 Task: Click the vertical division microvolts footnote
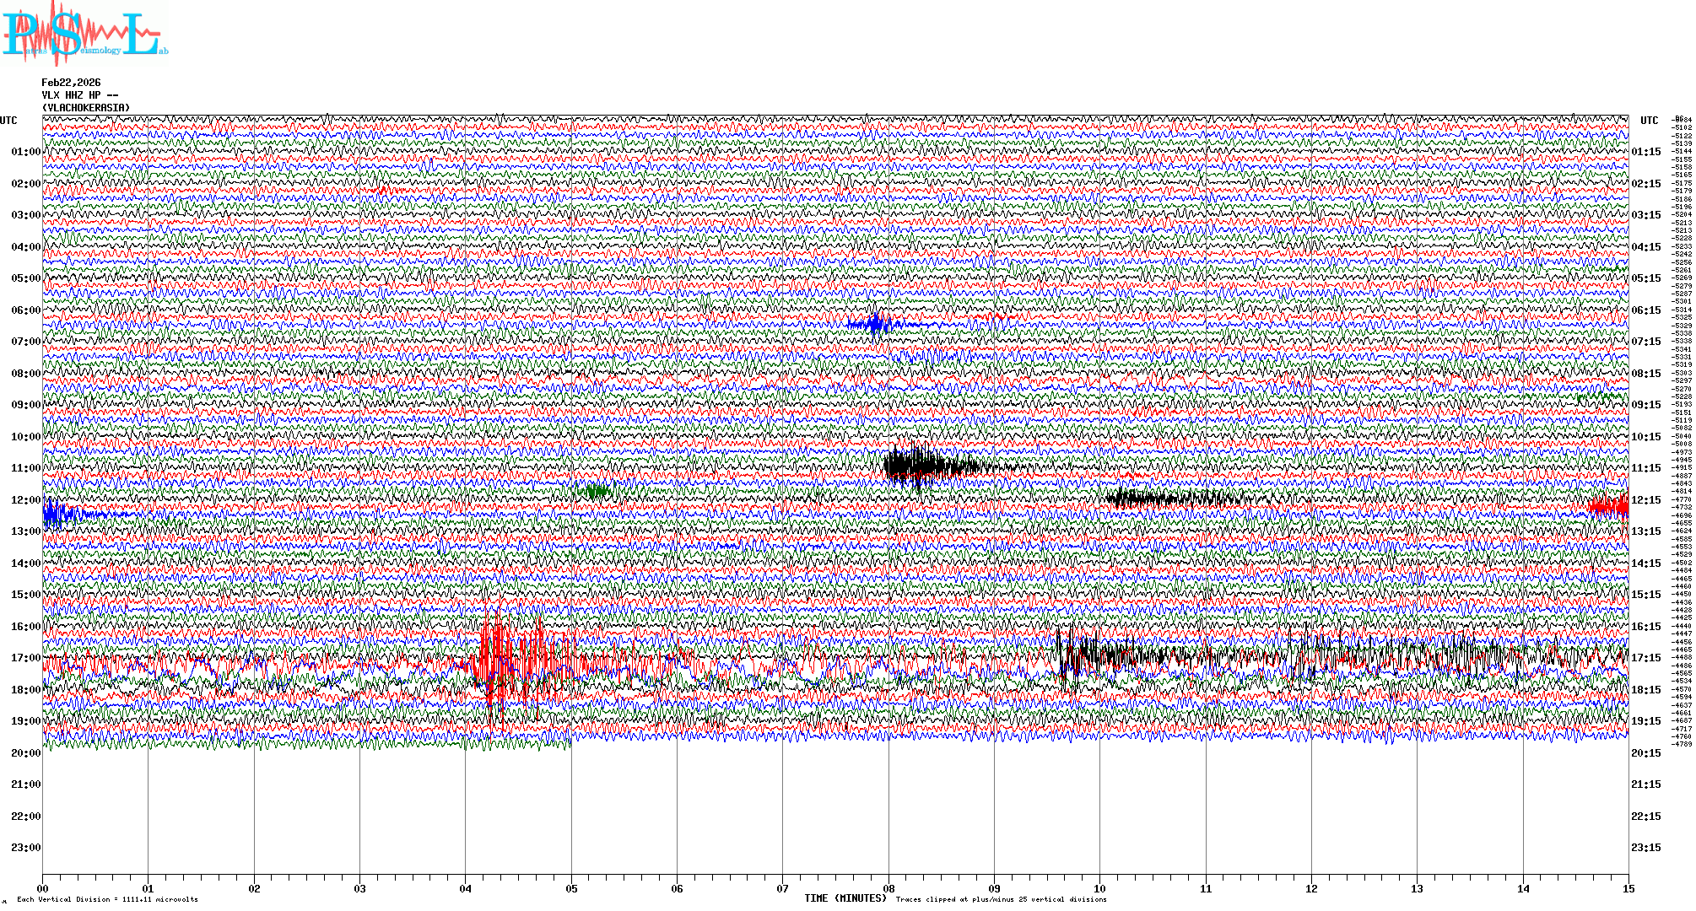(107, 899)
